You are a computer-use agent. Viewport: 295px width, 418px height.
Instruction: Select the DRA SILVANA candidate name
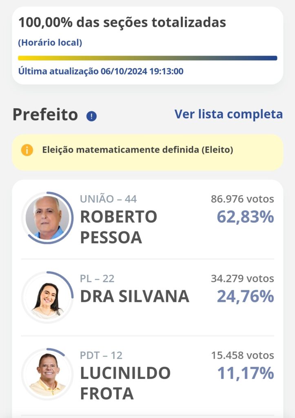(x=135, y=297)
